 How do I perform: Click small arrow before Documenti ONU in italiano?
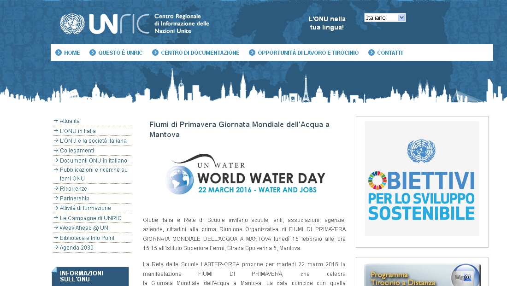point(56,160)
